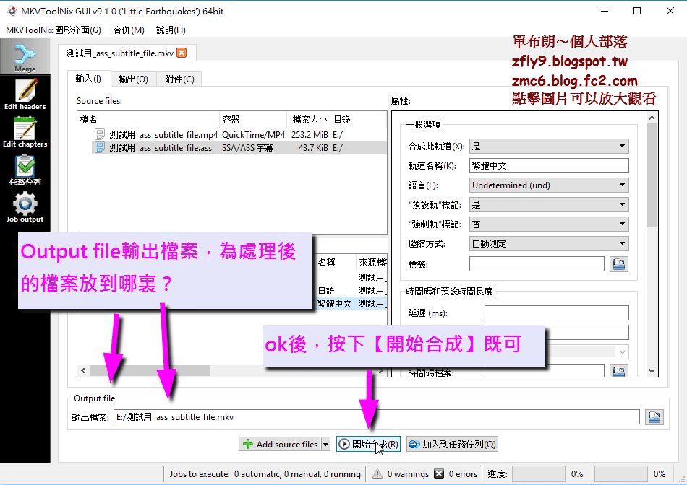Image resolution: width=687 pixels, height=485 pixels.
Task: Click 加入到任務佇列(Q) button
Action: (x=452, y=445)
